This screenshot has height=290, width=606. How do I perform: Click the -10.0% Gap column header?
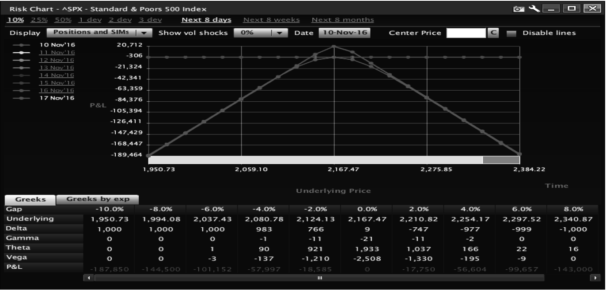point(109,210)
